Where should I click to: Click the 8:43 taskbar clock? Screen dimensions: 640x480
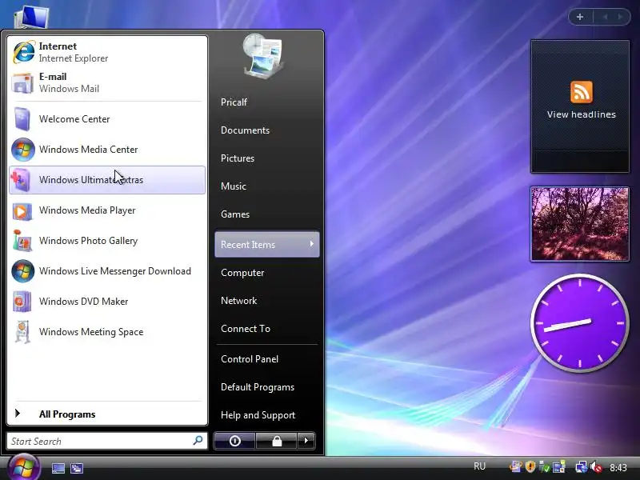pos(618,467)
